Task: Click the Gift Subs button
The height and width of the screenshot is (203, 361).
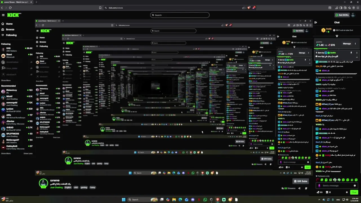Action: 300,181
